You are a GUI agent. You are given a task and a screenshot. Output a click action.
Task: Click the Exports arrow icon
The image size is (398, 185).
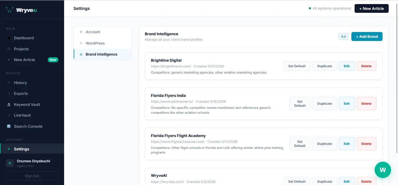click(x=9, y=94)
